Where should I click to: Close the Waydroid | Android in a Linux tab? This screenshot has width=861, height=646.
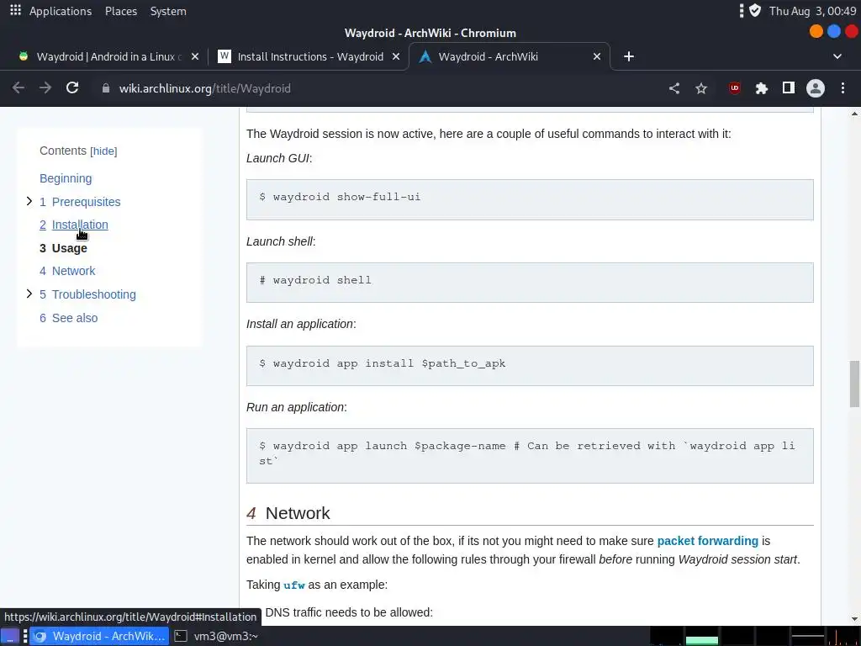click(x=195, y=56)
